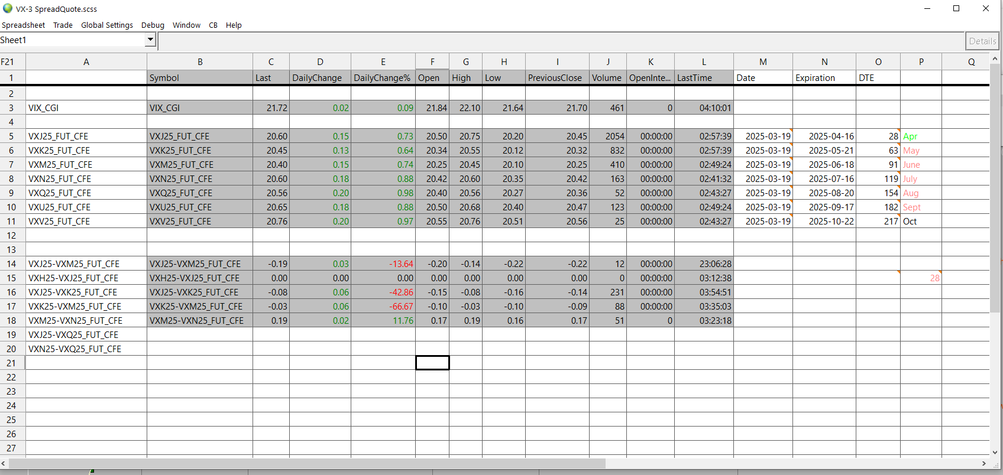1003x475 pixels.
Task: Select VXN25_FUT_CFE cell in column B
Action: click(x=200, y=178)
